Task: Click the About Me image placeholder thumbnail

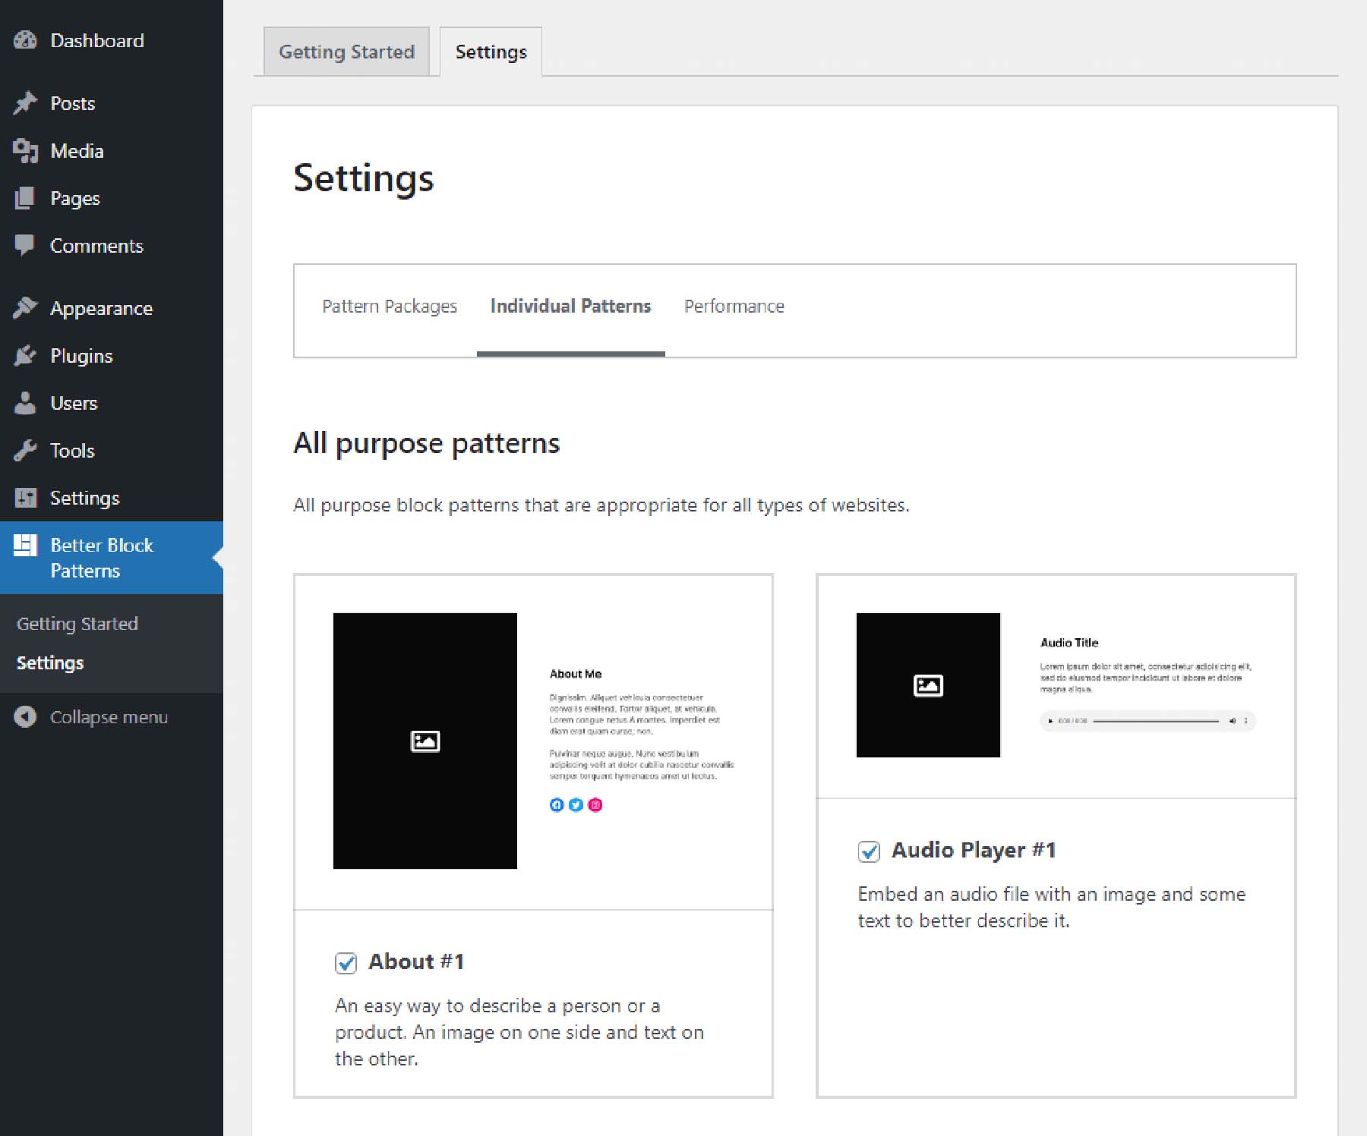Action: pyautogui.click(x=425, y=741)
